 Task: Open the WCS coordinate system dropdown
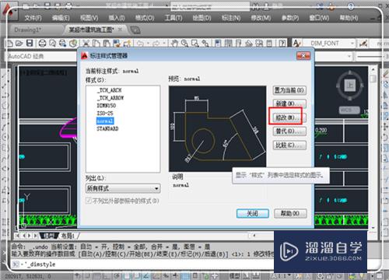(349, 110)
